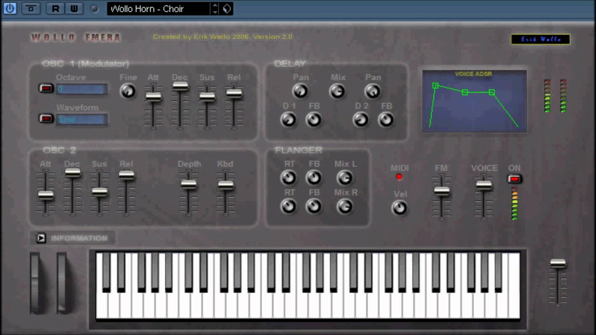
Task: Toggle the plugin power bypass button
Action: click(10, 8)
